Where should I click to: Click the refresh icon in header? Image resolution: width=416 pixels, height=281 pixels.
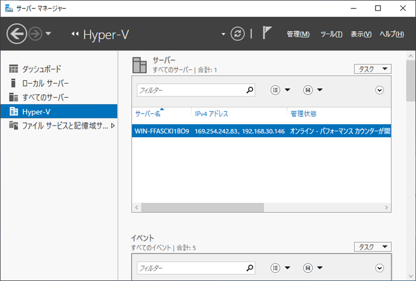[238, 34]
